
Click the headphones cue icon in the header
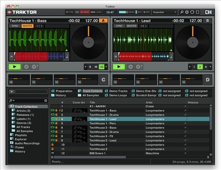(x=192, y=12)
